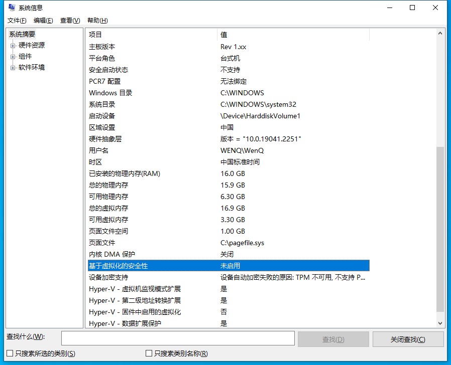Click the vertical scrollbar thumb

point(440,229)
